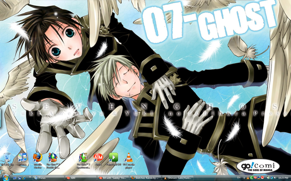Show hidden tray icons with the arrow
The width and height of the screenshot is (291, 181).
pos(244,178)
